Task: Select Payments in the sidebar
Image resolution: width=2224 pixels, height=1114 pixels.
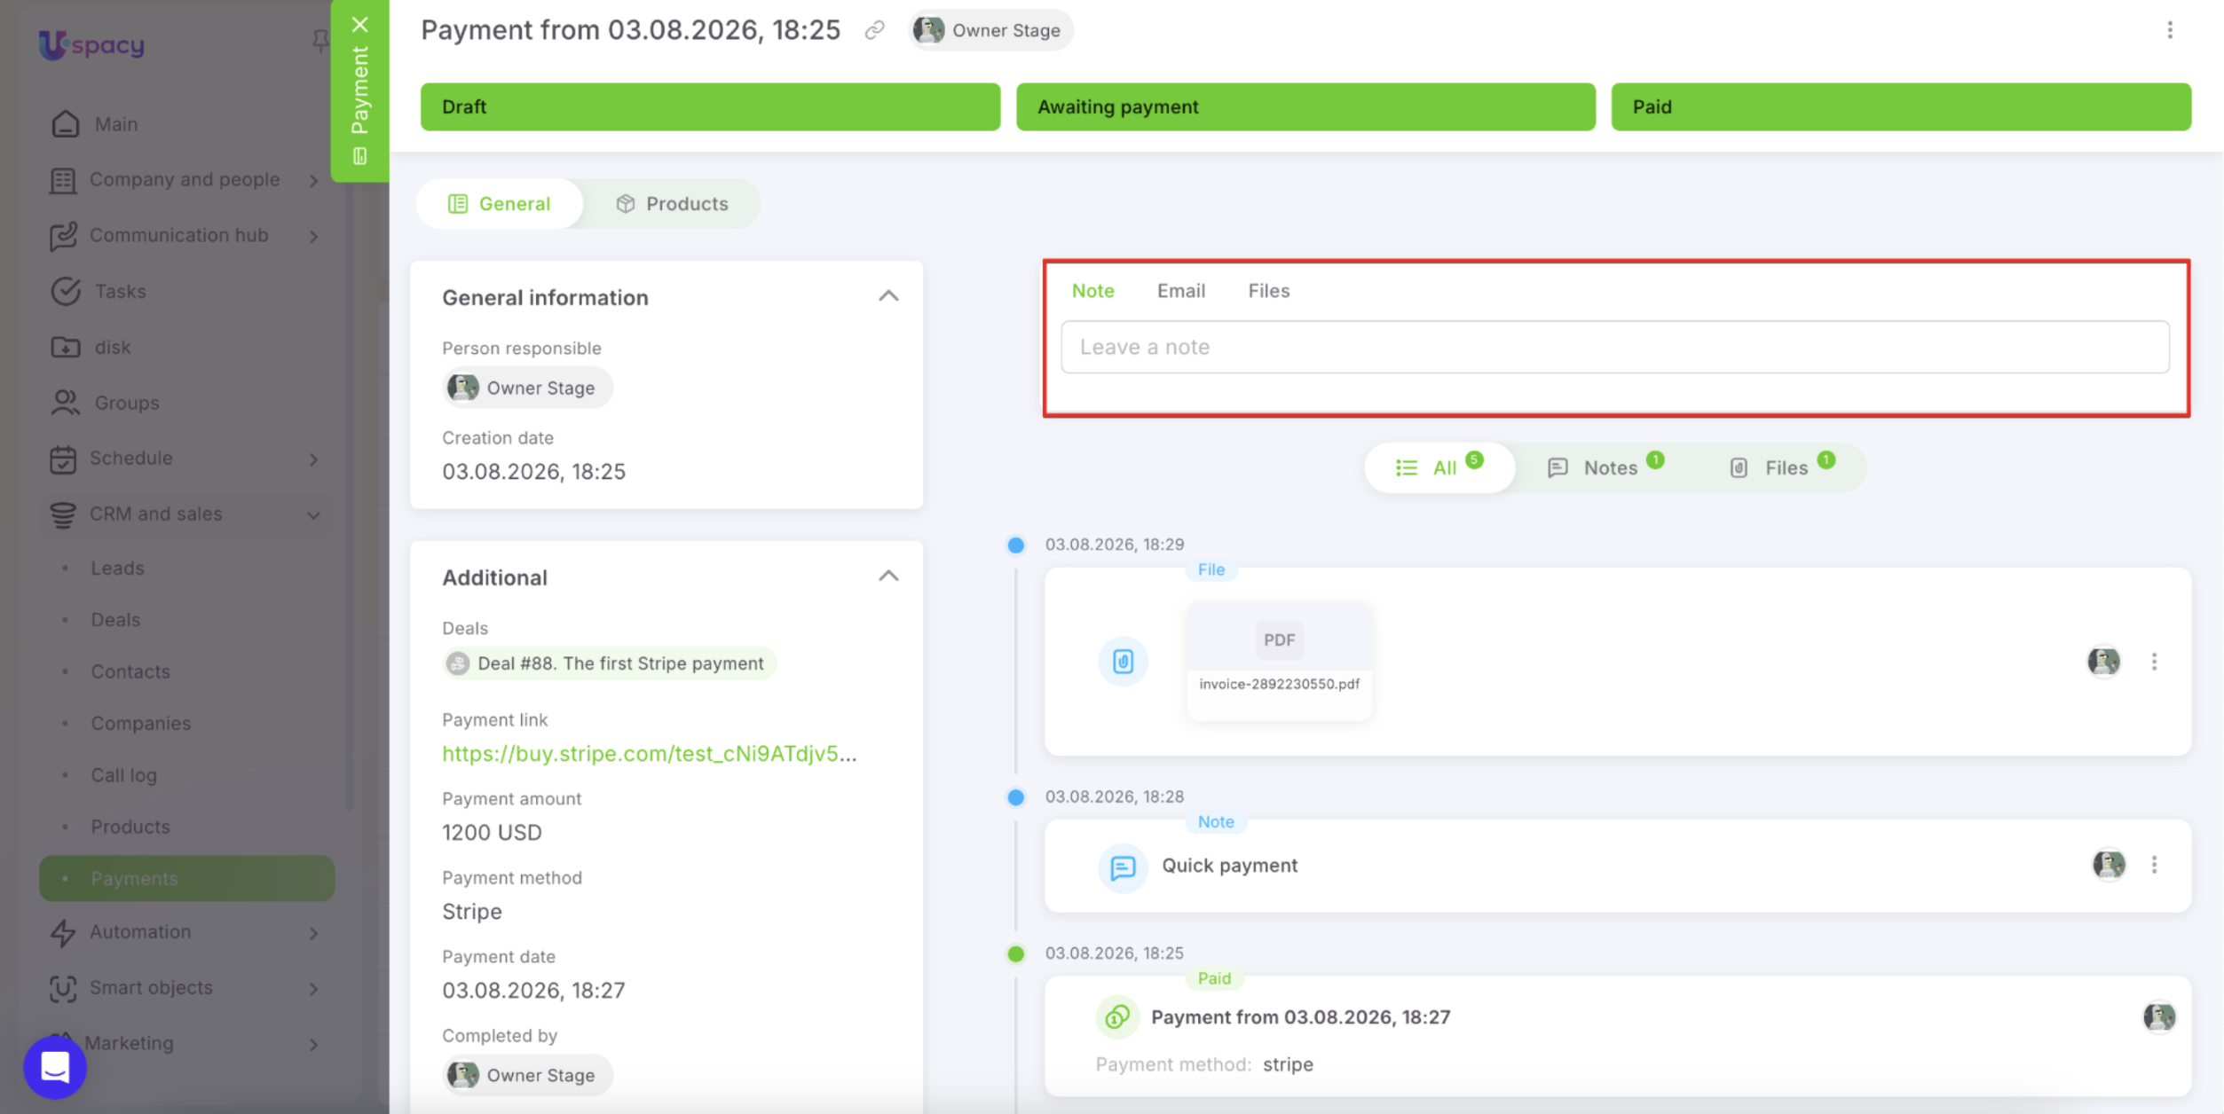Action: [187, 878]
